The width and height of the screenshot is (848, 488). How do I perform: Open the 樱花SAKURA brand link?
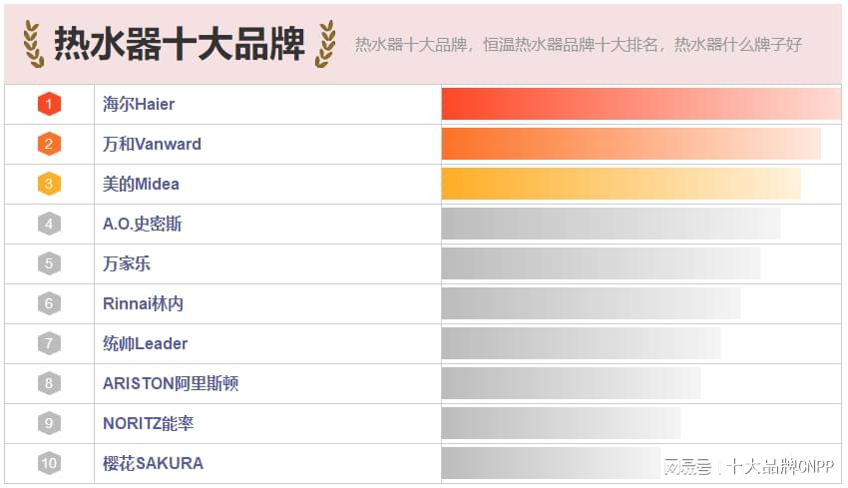(153, 463)
